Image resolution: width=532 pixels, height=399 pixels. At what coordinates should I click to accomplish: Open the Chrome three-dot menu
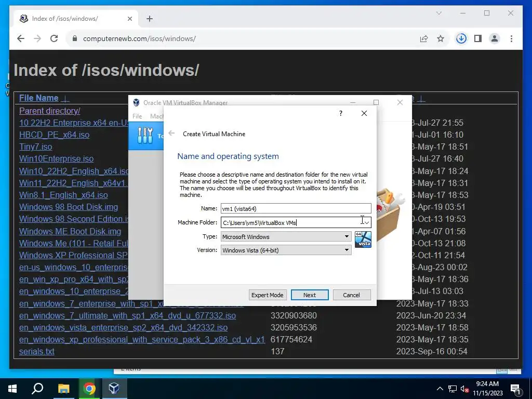click(511, 38)
